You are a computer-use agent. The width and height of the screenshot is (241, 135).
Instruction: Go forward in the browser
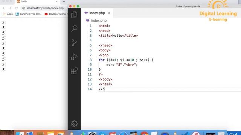point(10,8)
